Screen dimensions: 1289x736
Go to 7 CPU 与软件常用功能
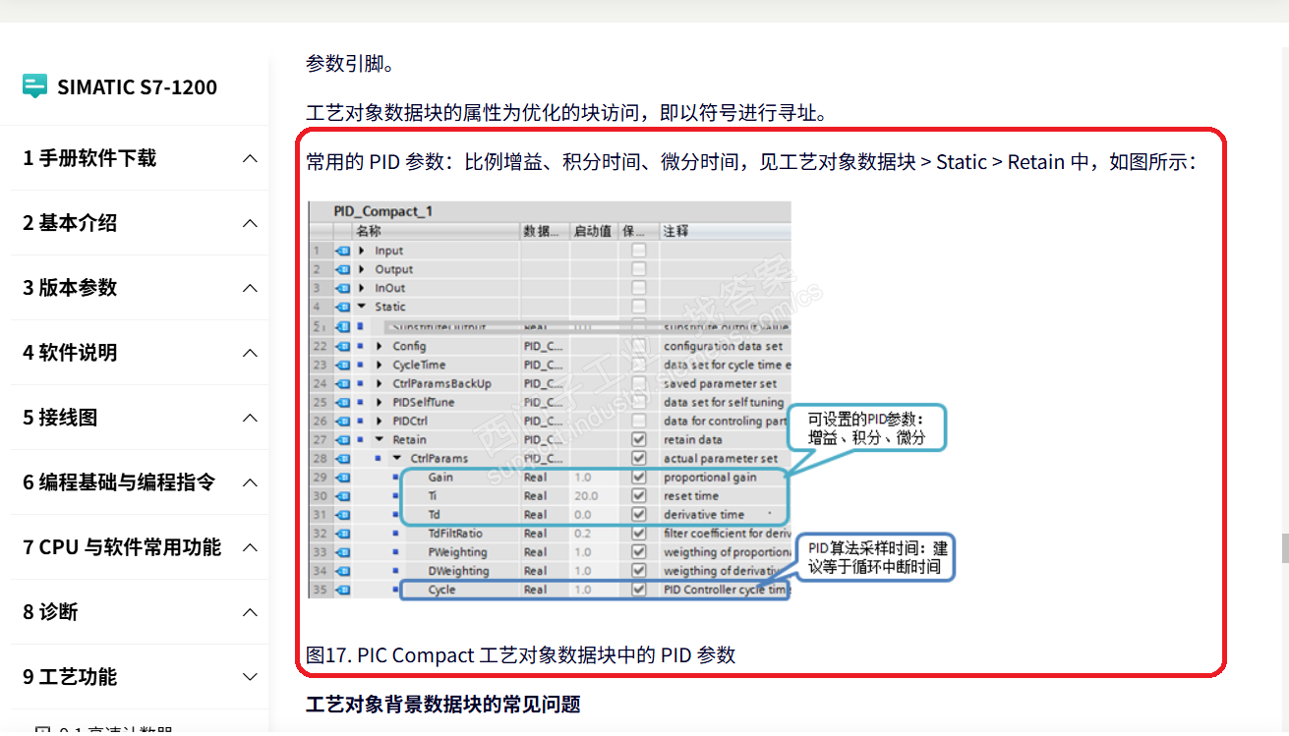122,547
